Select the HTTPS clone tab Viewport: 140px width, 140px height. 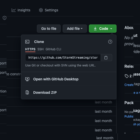[x=30, y=49]
